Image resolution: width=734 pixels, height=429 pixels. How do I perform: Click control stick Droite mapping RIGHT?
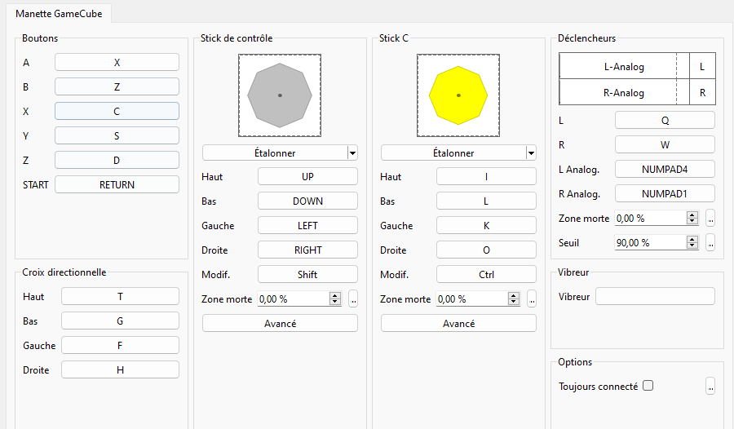pos(307,250)
